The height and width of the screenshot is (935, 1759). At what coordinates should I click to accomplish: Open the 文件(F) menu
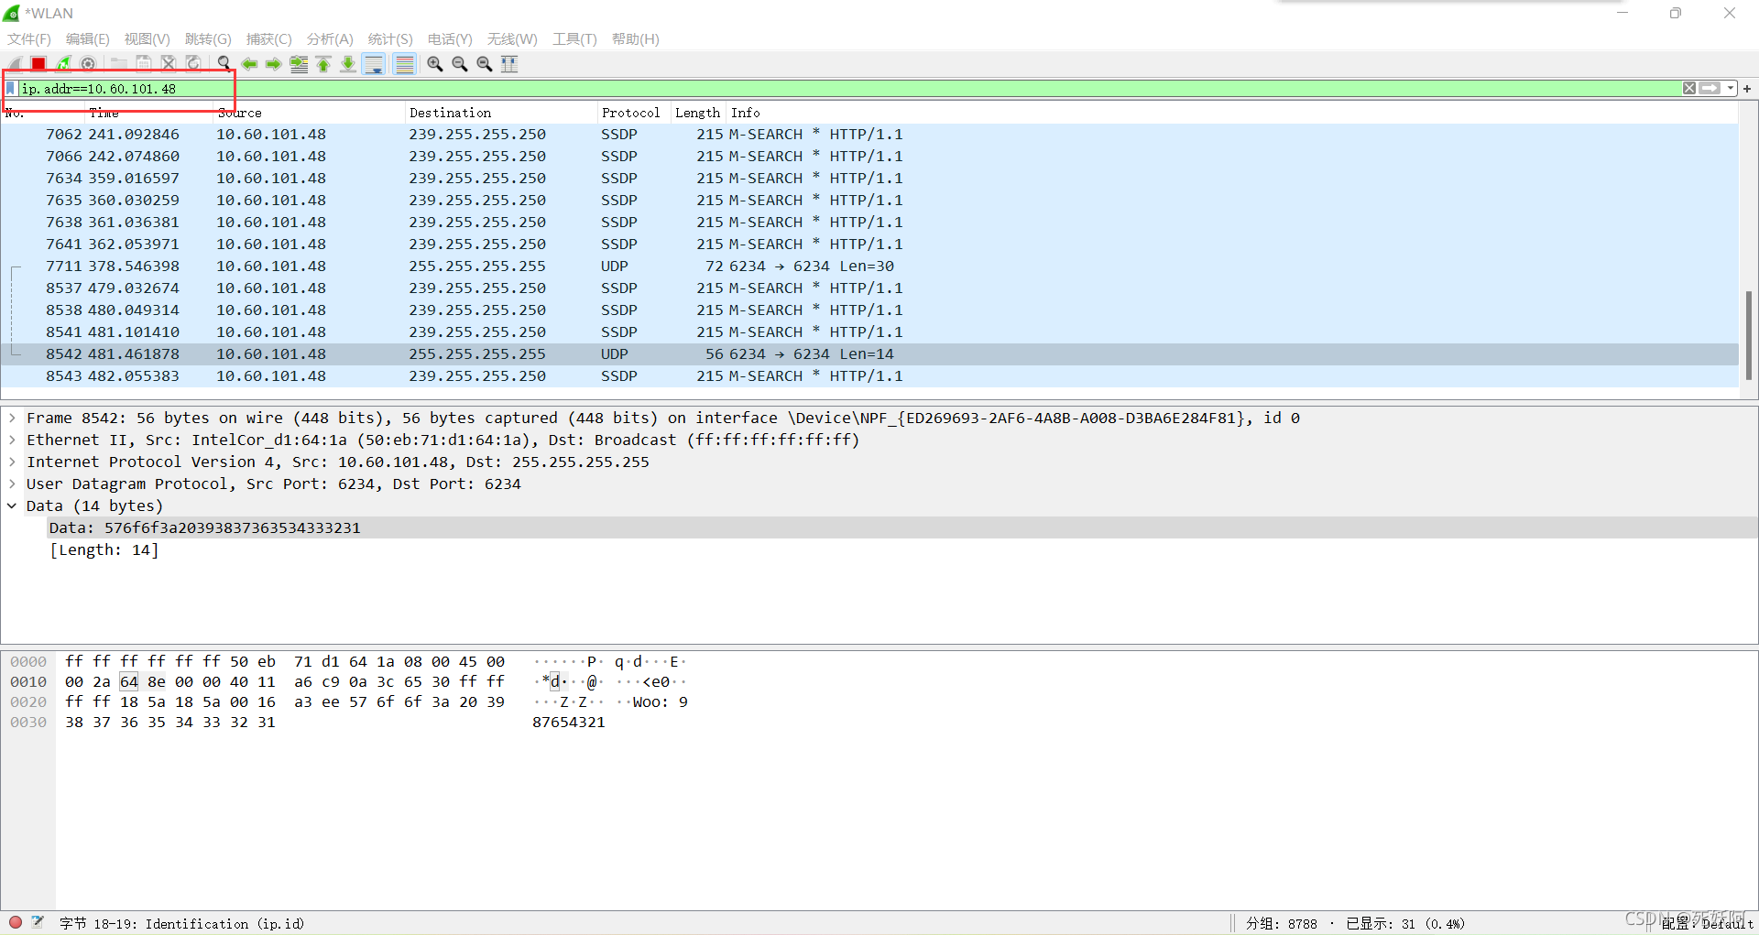29,38
